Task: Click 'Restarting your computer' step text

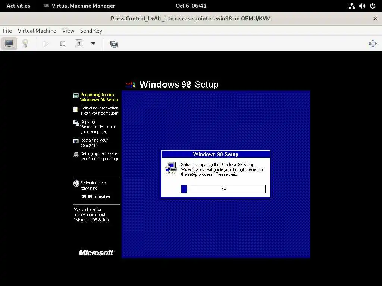Action: [94, 143]
